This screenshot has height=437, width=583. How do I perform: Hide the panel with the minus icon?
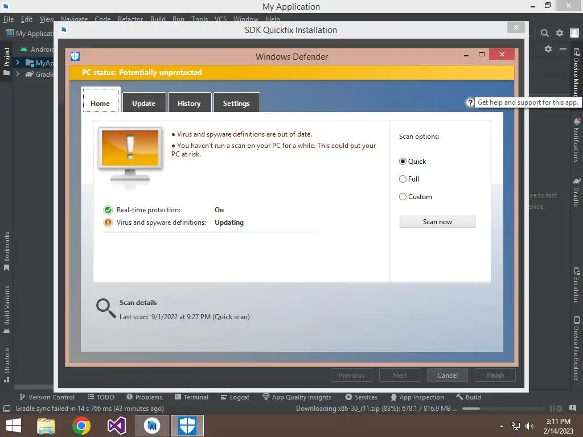(x=563, y=49)
